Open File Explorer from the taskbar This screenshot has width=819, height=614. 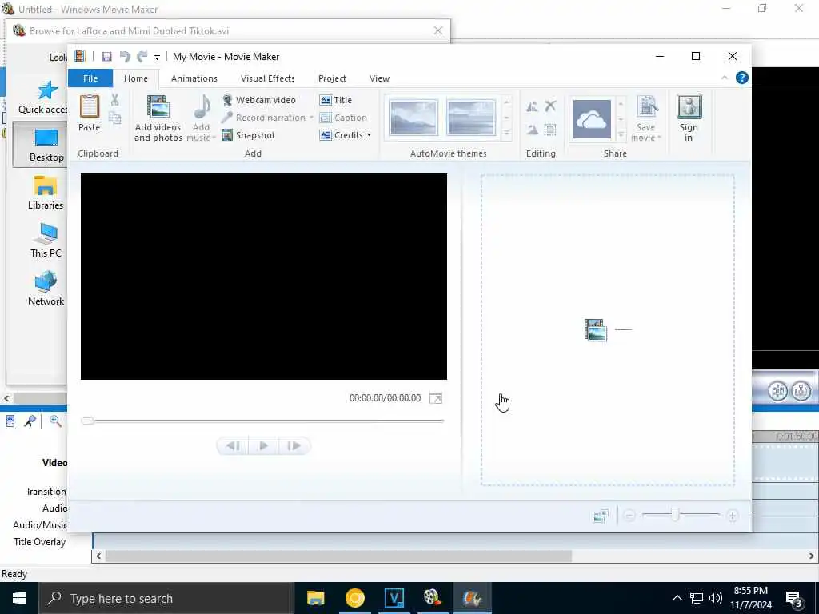(x=315, y=598)
